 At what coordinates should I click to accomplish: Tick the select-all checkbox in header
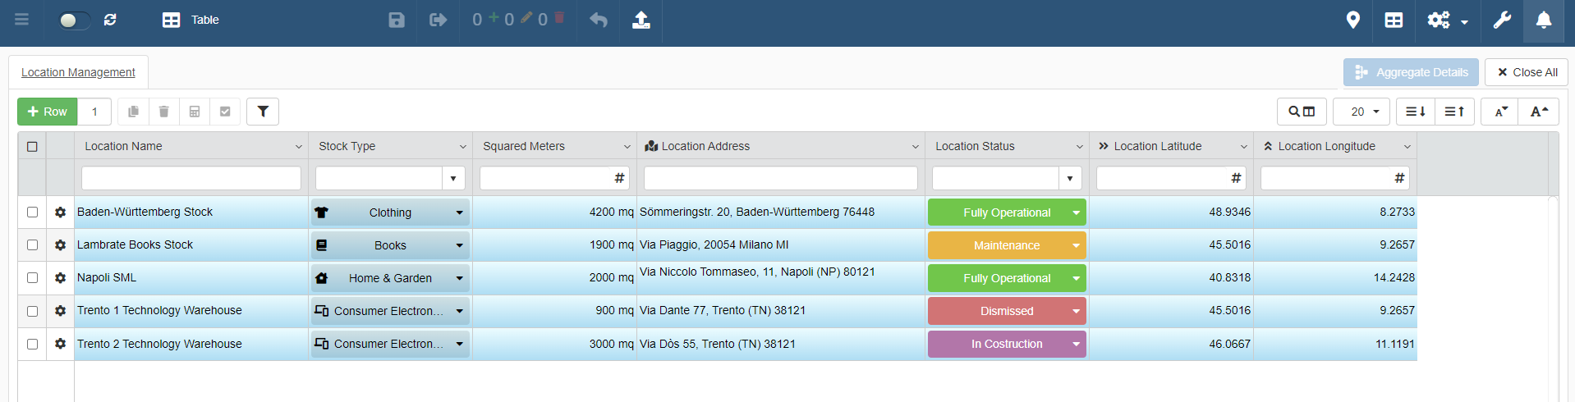32,146
